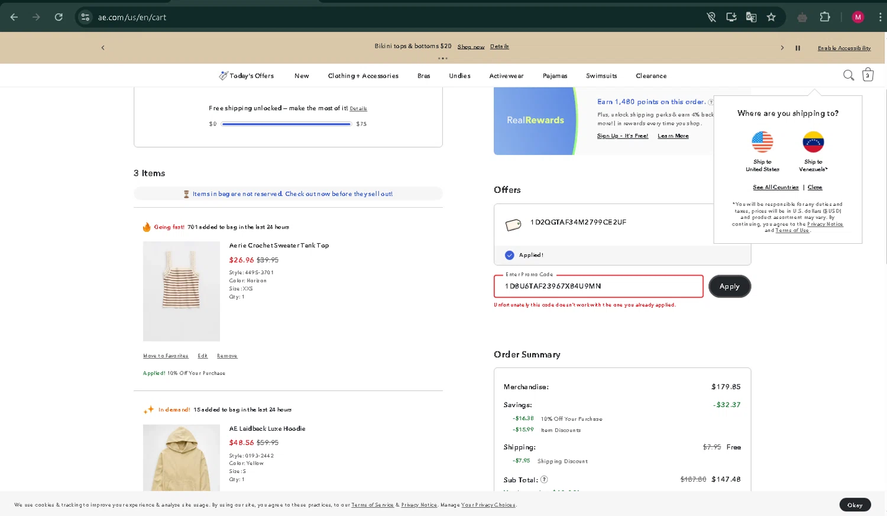Click See All Countries link
The image size is (887, 516).
(775, 187)
